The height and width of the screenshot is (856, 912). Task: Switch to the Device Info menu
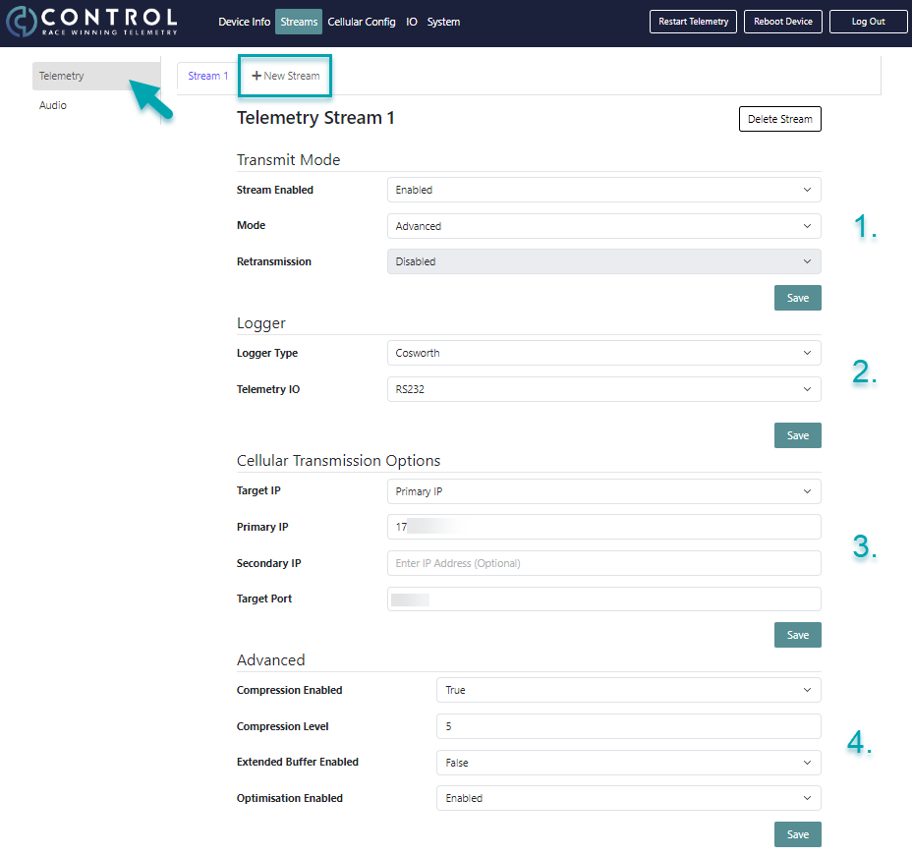tap(246, 22)
